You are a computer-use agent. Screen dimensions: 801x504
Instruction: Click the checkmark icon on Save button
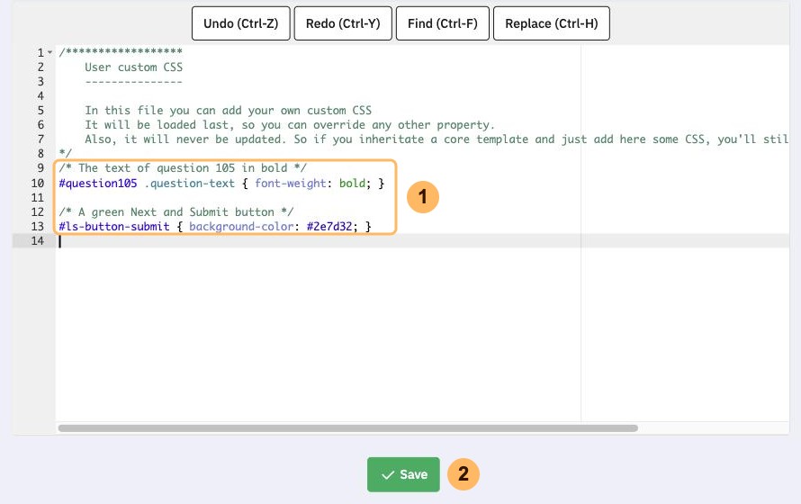[388, 475]
